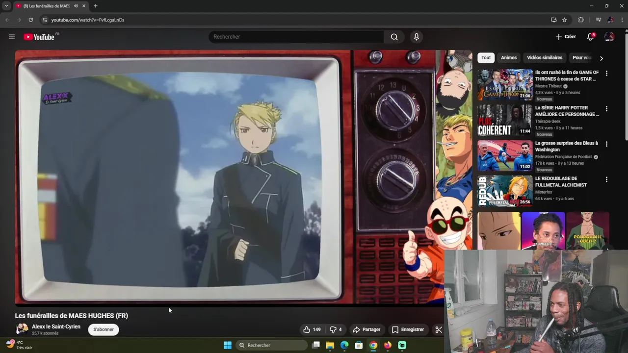Open title 'La grosse surprise des Bleus à Washington'

(567, 146)
